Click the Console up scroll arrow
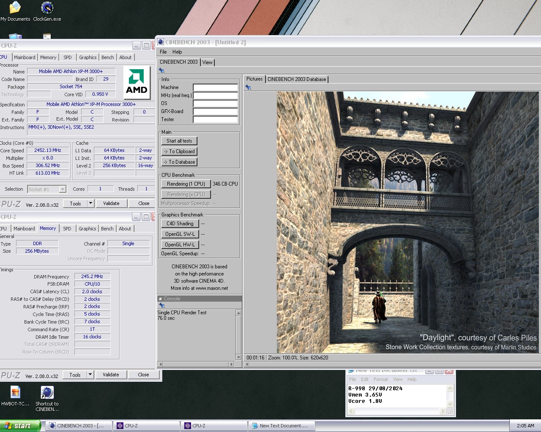 (x=238, y=313)
